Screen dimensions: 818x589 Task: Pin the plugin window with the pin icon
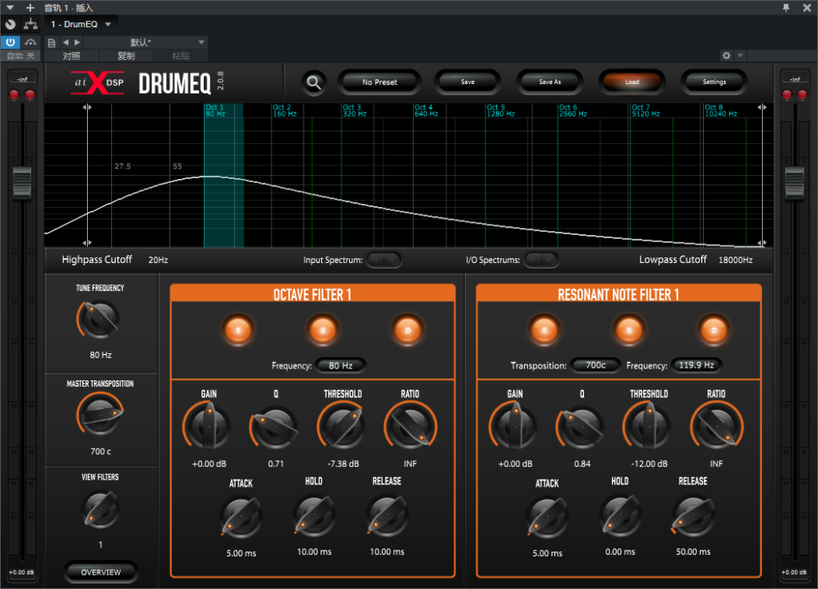pyautogui.click(x=786, y=7)
